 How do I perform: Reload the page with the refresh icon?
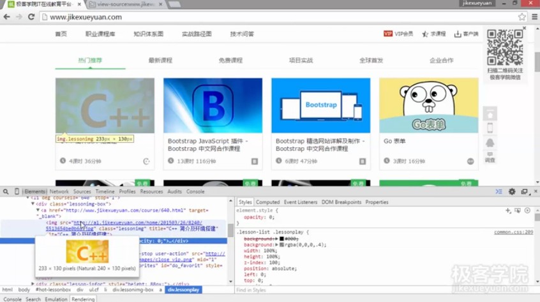click(31, 17)
